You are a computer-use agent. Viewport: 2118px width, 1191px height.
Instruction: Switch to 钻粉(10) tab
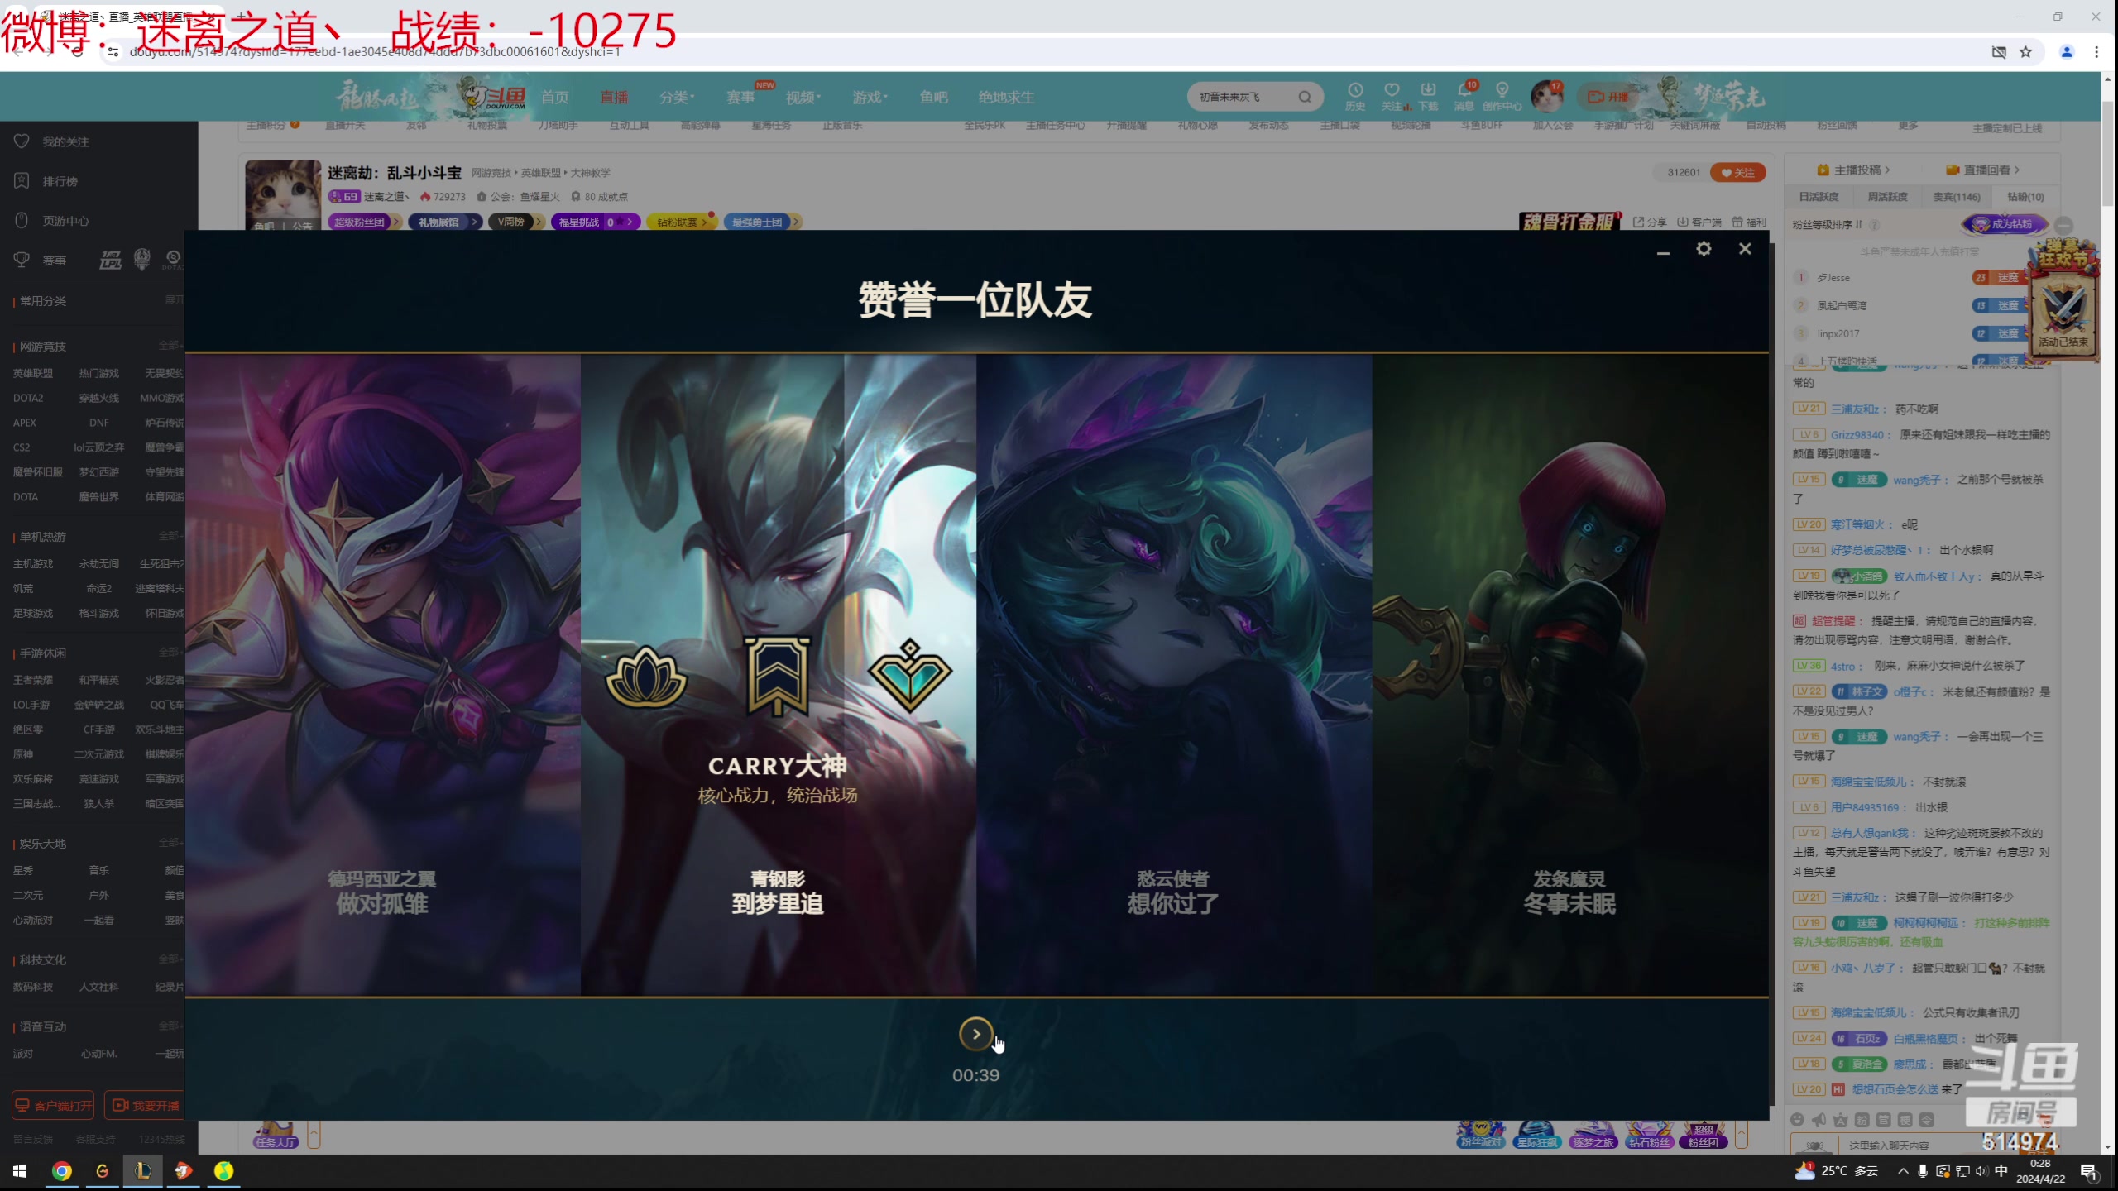click(x=2025, y=197)
